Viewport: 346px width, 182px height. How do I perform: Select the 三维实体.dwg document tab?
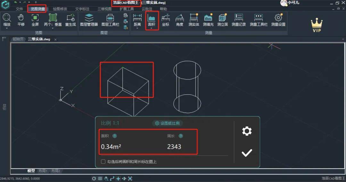[x=39, y=39]
